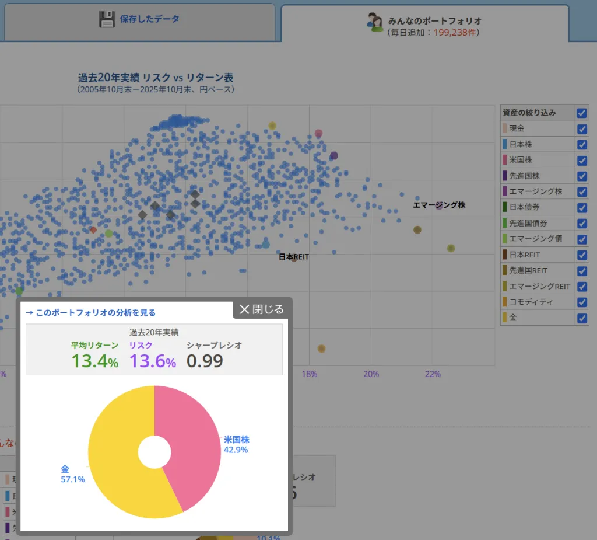This screenshot has width=597, height=540.
Task: Select the pink 米国株 pie slice
Action: (192, 444)
